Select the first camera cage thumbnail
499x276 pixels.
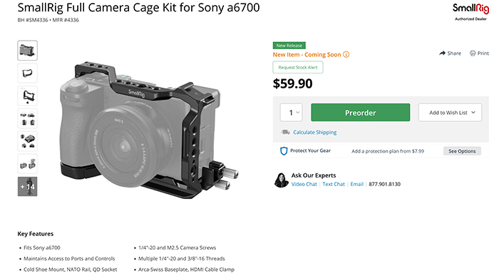coord(27,51)
